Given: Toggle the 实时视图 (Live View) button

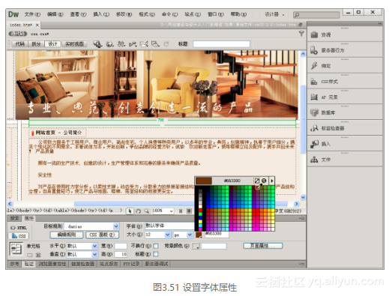Looking at the screenshot, I should pos(74,44).
